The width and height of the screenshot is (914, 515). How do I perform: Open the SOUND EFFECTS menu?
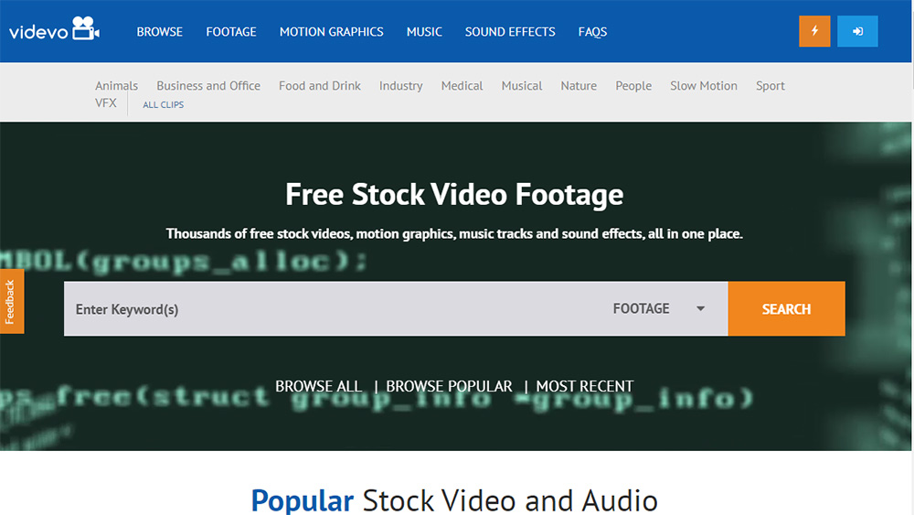click(x=510, y=32)
